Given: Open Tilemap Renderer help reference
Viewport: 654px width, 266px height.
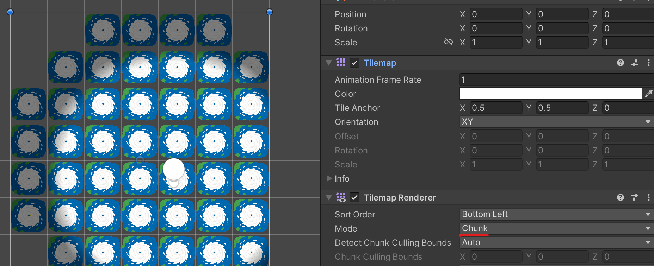Looking at the screenshot, I should pos(621,198).
